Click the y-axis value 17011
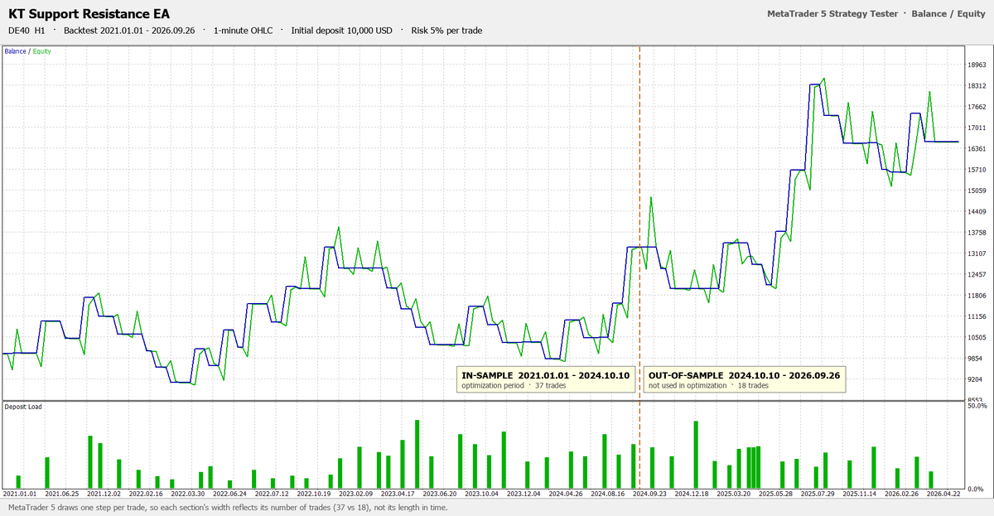Image resolution: width=994 pixels, height=516 pixels. point(976,128)
